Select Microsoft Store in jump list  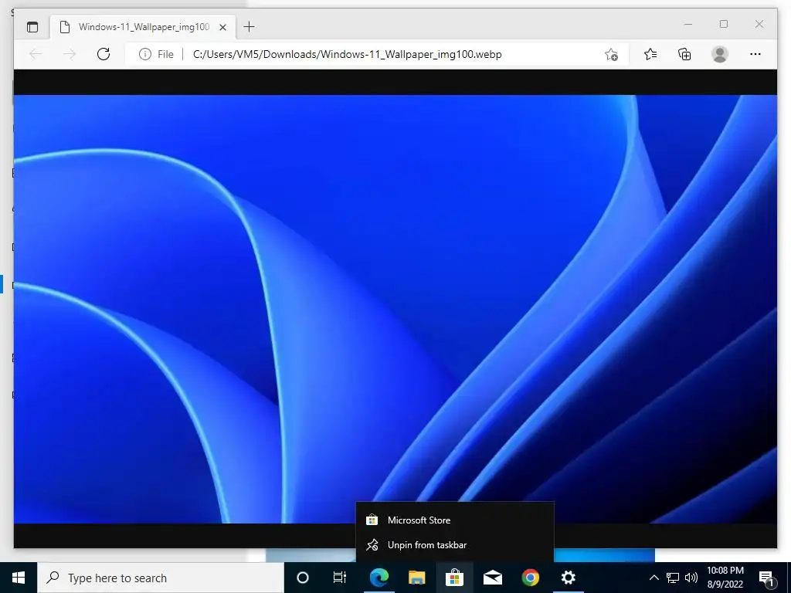coord(455,520)
